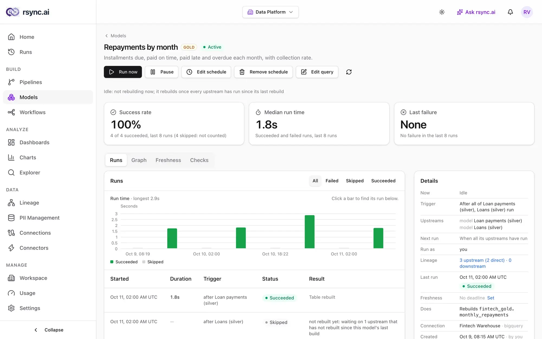
Task: Go to Pipelines section
Action: (x=48, y=82)
